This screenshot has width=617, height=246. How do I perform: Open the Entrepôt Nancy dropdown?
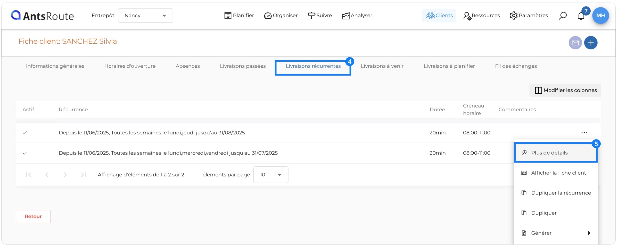pyautogui.click(x=145, y=16)
